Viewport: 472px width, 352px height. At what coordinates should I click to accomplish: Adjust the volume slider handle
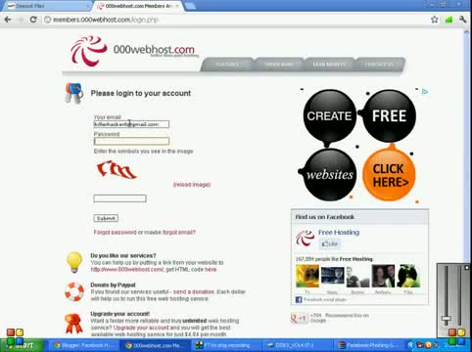pyautogui.click(x=447, y=319)
